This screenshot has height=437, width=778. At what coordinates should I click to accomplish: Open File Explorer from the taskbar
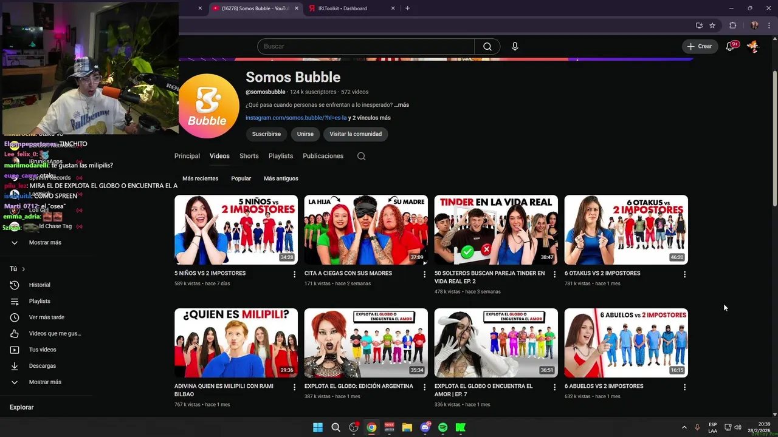click(x=407, y=427)
